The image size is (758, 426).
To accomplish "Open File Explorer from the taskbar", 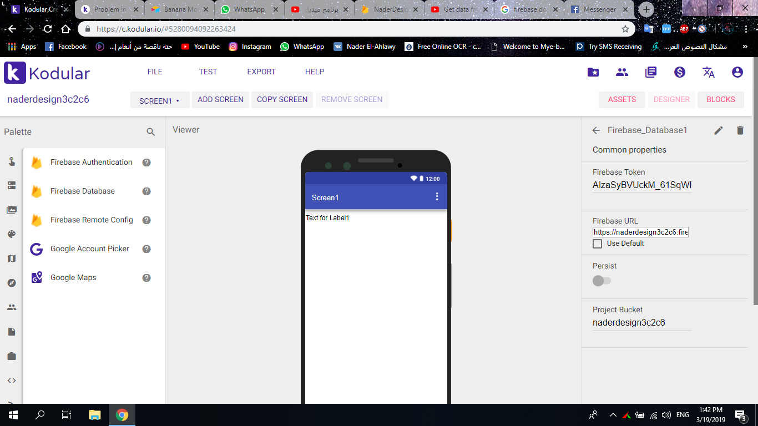I will [x=95, y=415].
